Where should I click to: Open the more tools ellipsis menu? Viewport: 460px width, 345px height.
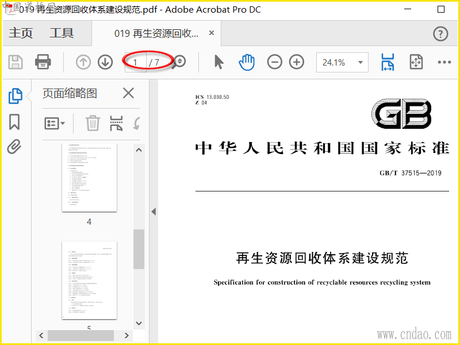point(444,62)
